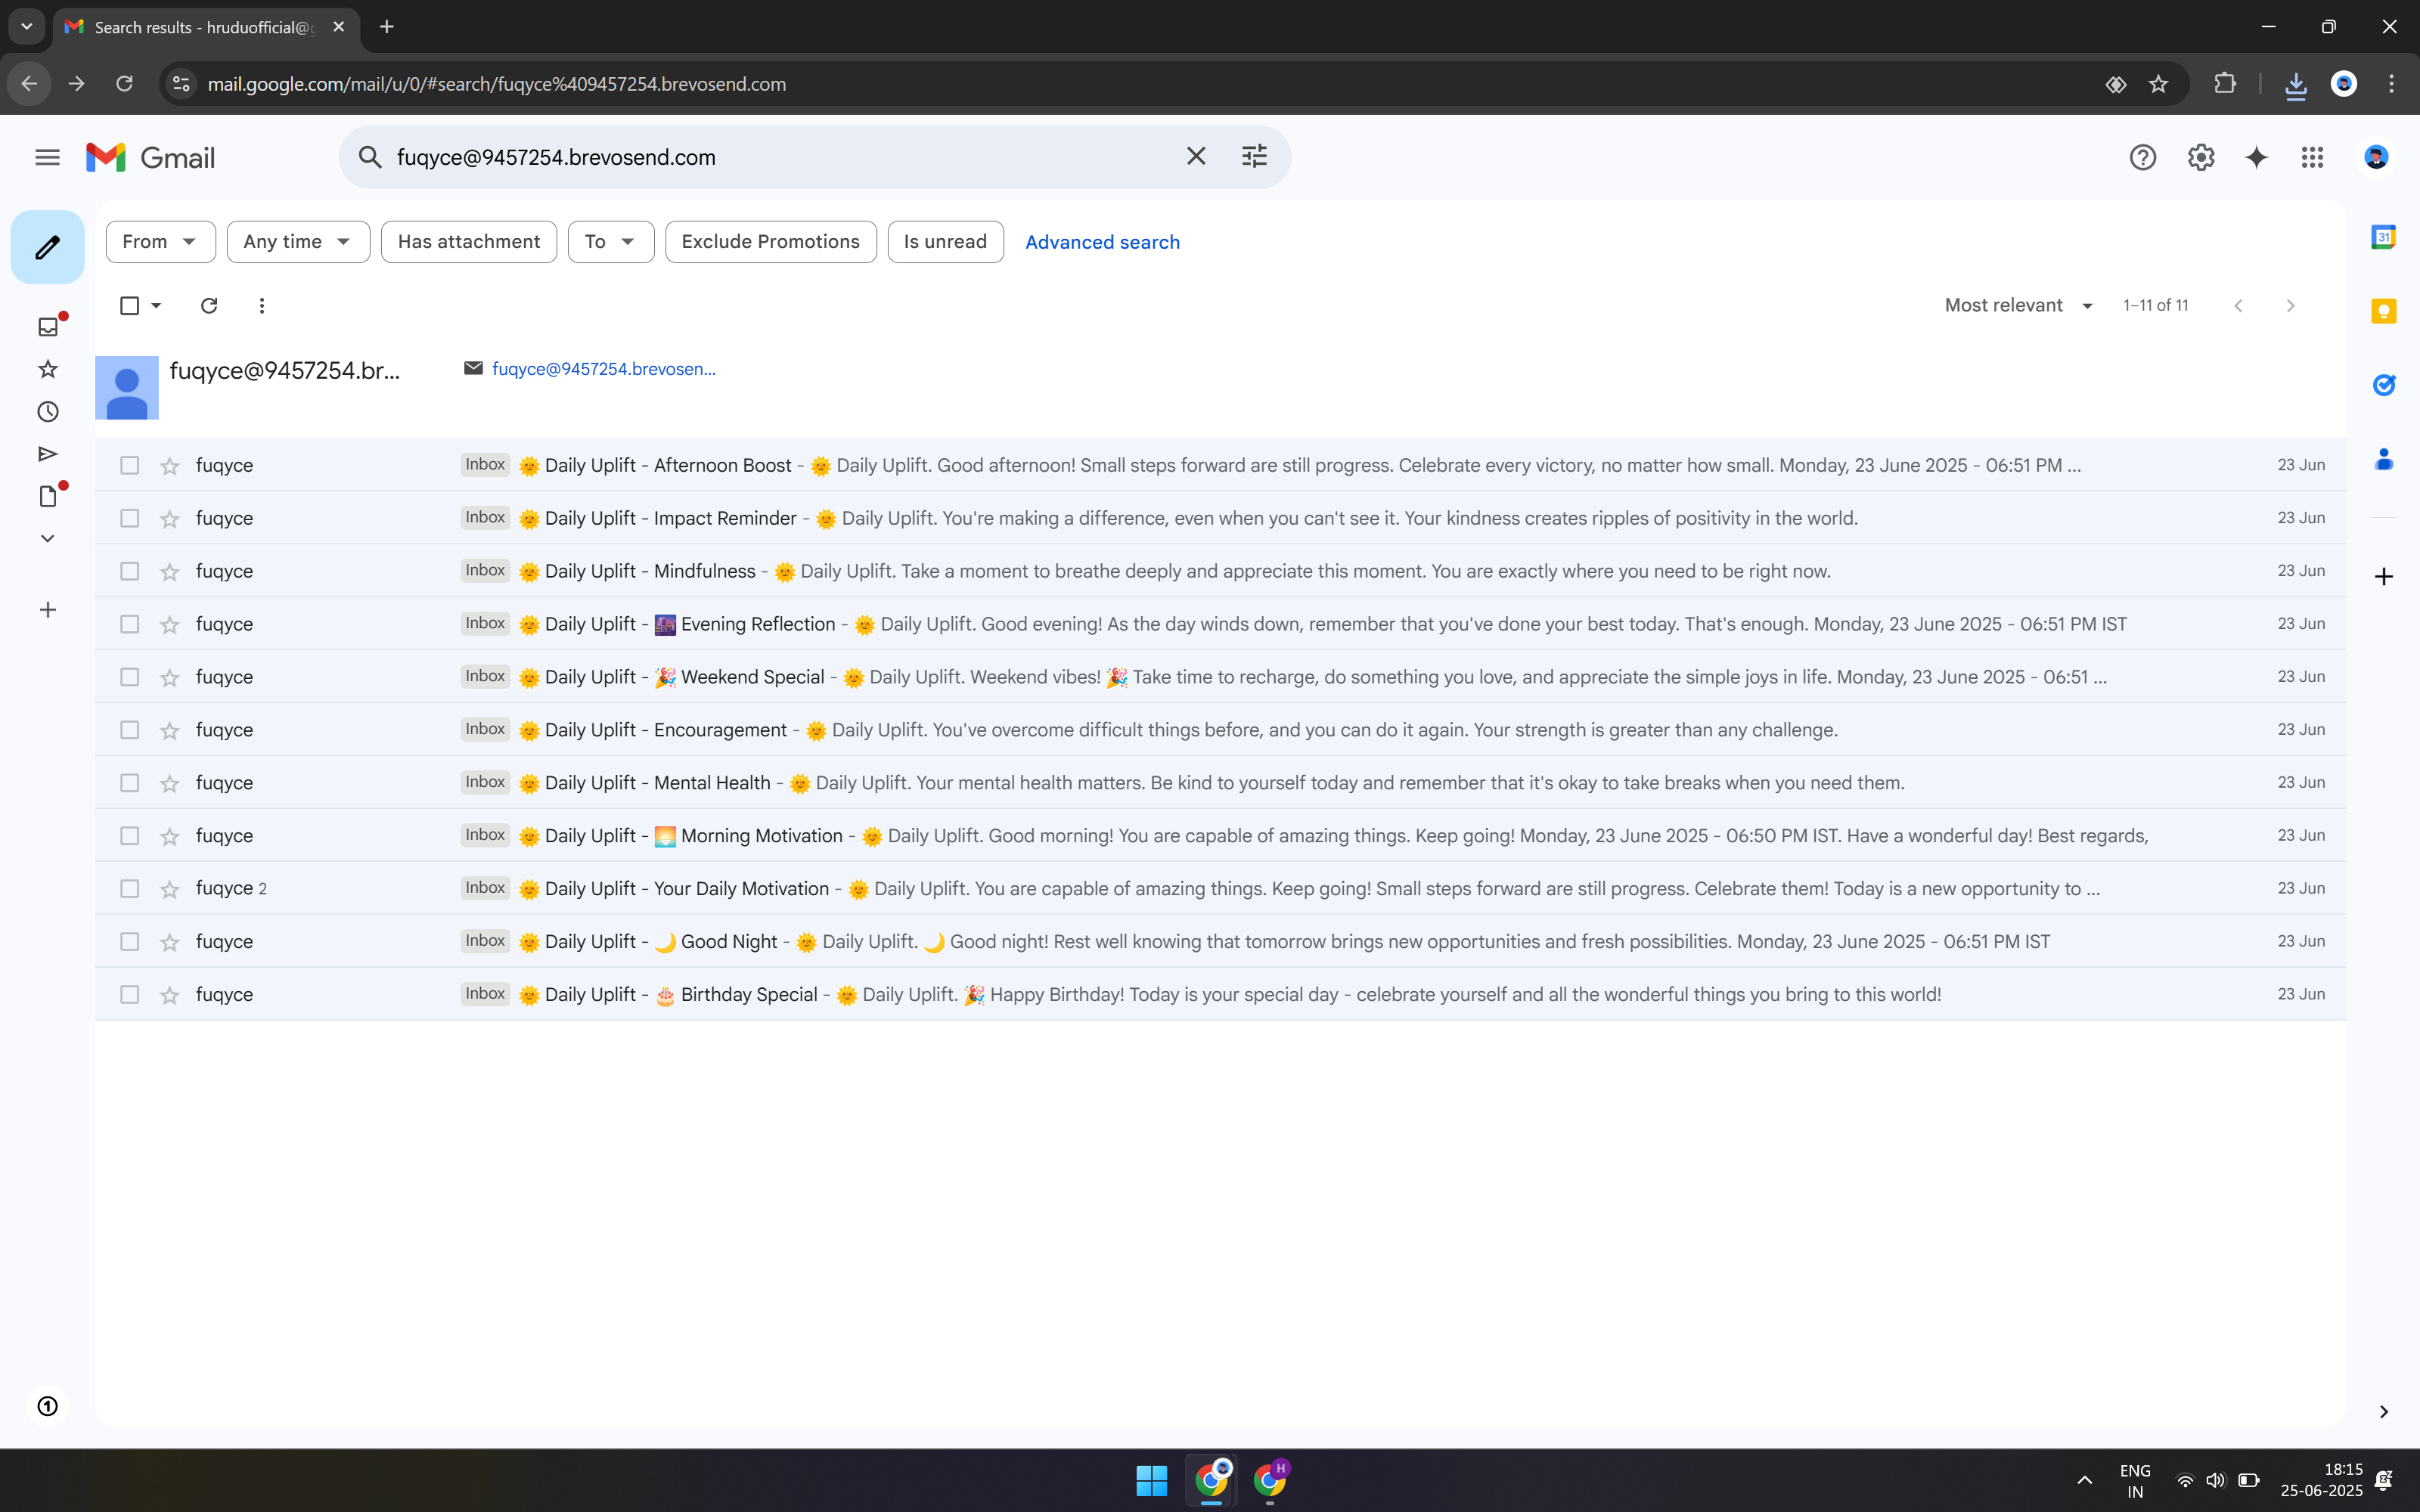This screenshot has height=1512, width=2420.
Task: Open Google Keep in side panel
Action: pos(2383,311)
